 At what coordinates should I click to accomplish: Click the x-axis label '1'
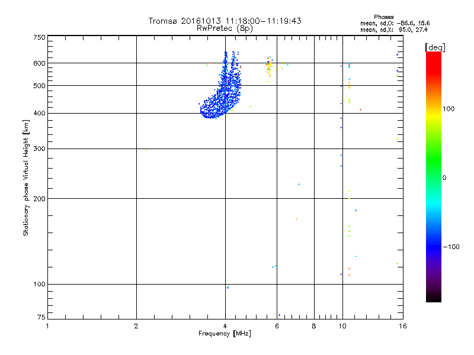tap(47, 326)
